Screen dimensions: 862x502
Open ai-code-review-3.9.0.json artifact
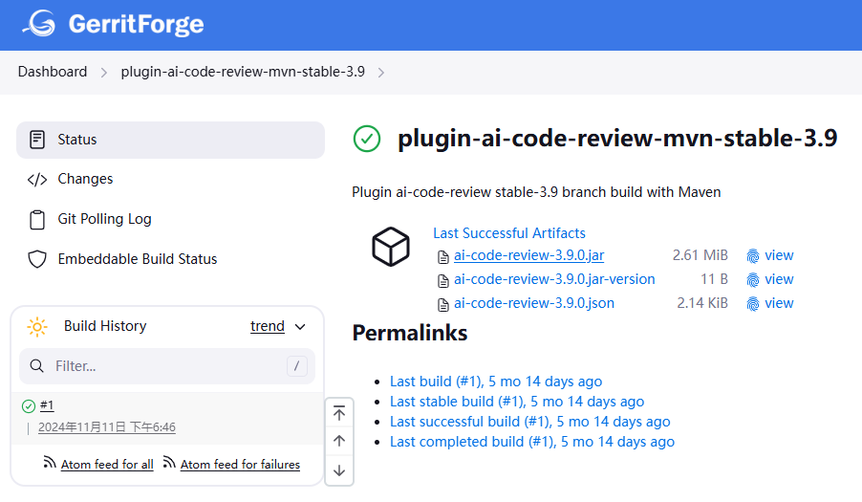(x=534, y=303)
